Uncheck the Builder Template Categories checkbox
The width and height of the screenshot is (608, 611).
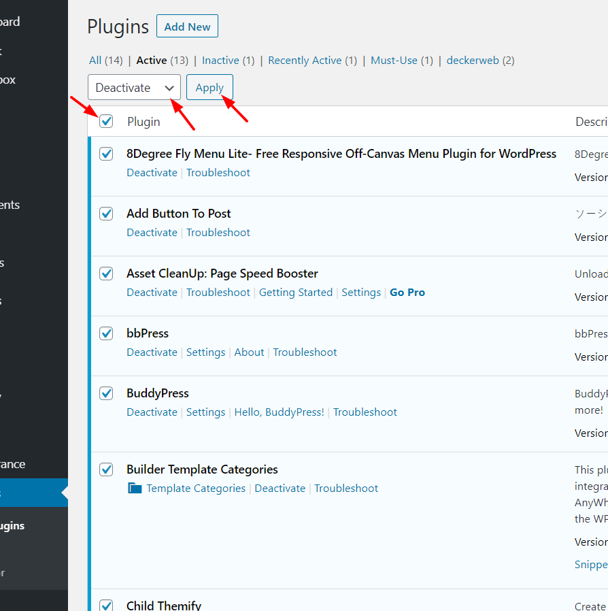click(x=106, y=469)
